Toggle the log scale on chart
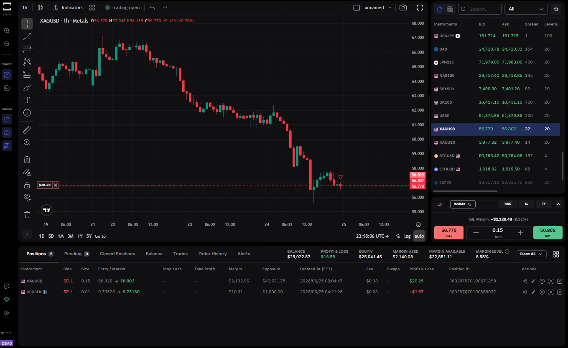 (x=408, y=236)
